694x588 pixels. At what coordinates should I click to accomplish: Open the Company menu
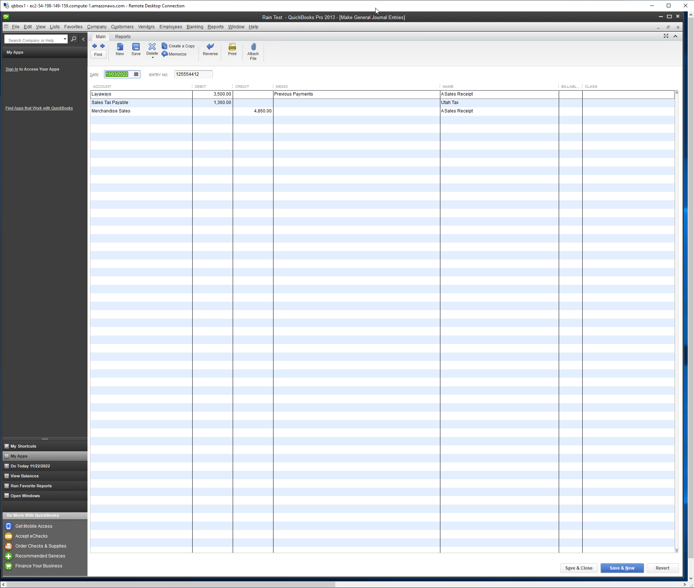(x=97, y=27)
